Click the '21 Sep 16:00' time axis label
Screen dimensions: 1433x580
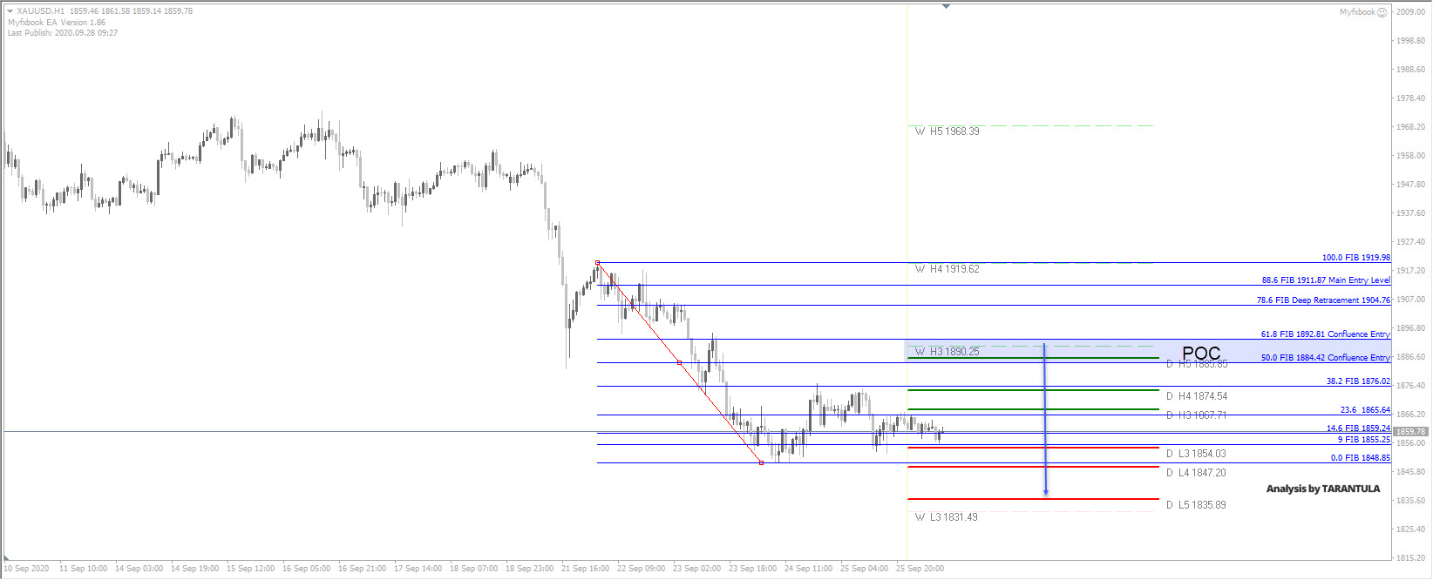[x=585, y=569]
